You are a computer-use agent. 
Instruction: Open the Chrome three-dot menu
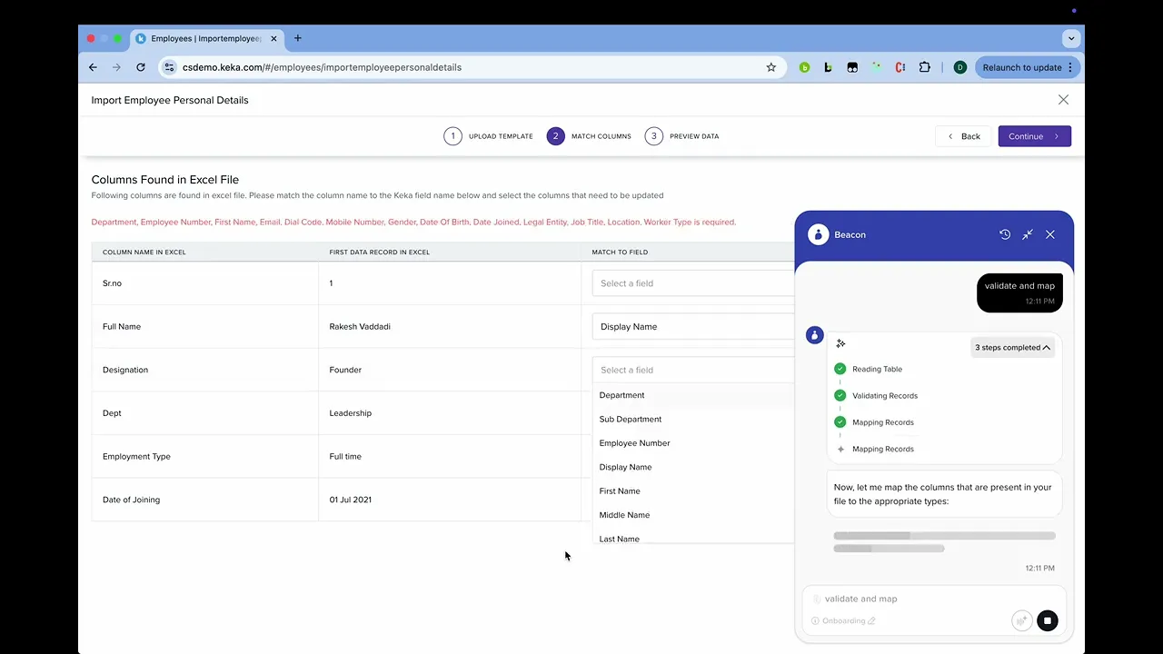tap(1070, 67)
